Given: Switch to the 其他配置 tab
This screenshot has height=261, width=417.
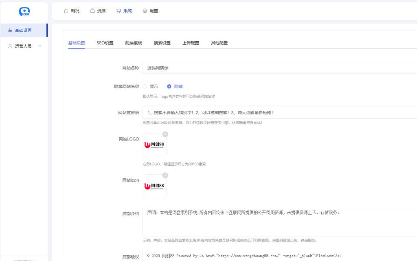Looking at the screenshot, I should (219, 43).
